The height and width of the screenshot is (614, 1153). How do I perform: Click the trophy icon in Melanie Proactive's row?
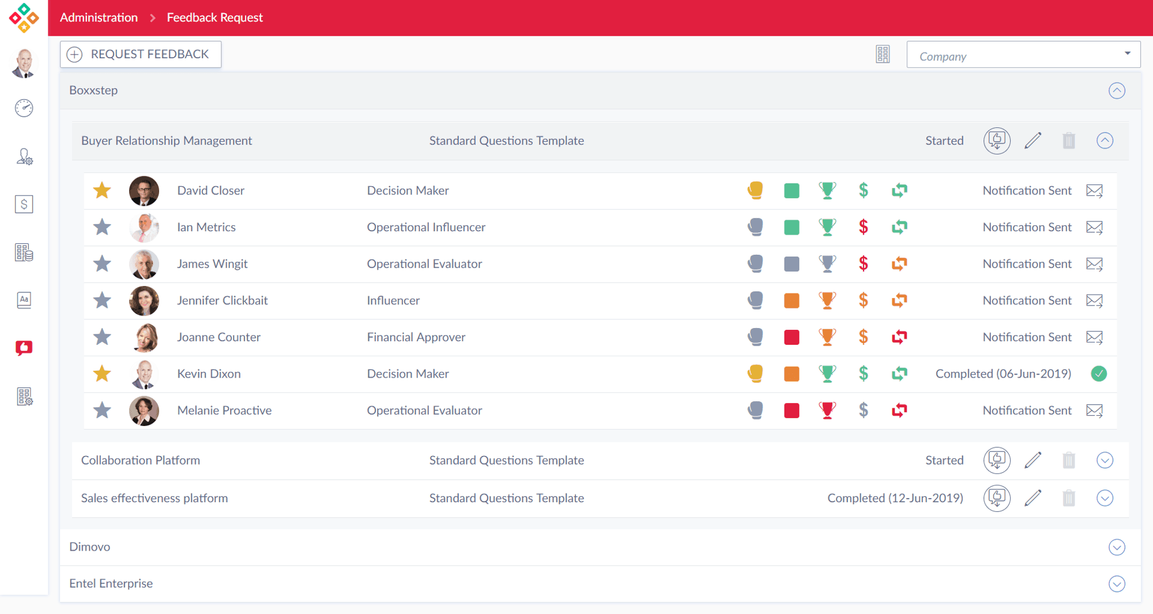click(x=827, y=410)
